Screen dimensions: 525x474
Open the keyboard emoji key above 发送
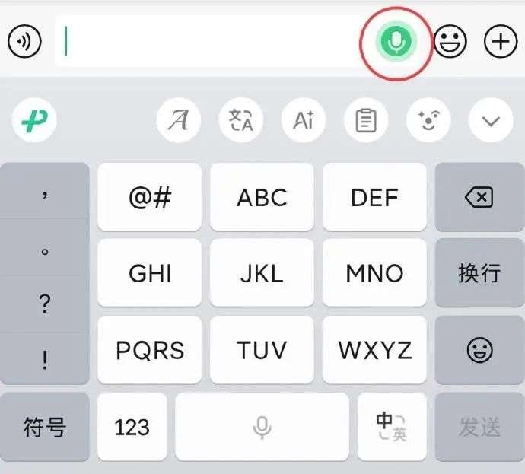(479, 350)
